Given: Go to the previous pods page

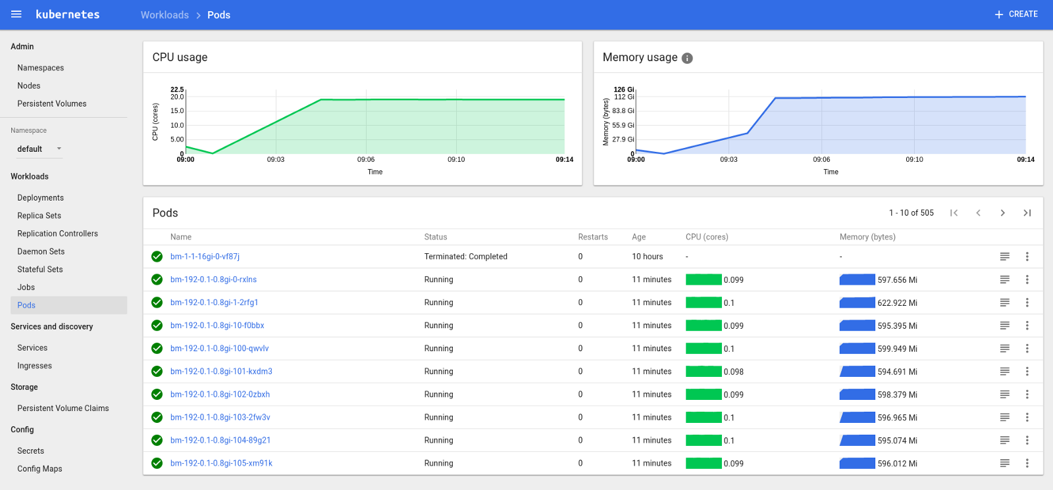Looking at the screenshot, I should [978, 213].
